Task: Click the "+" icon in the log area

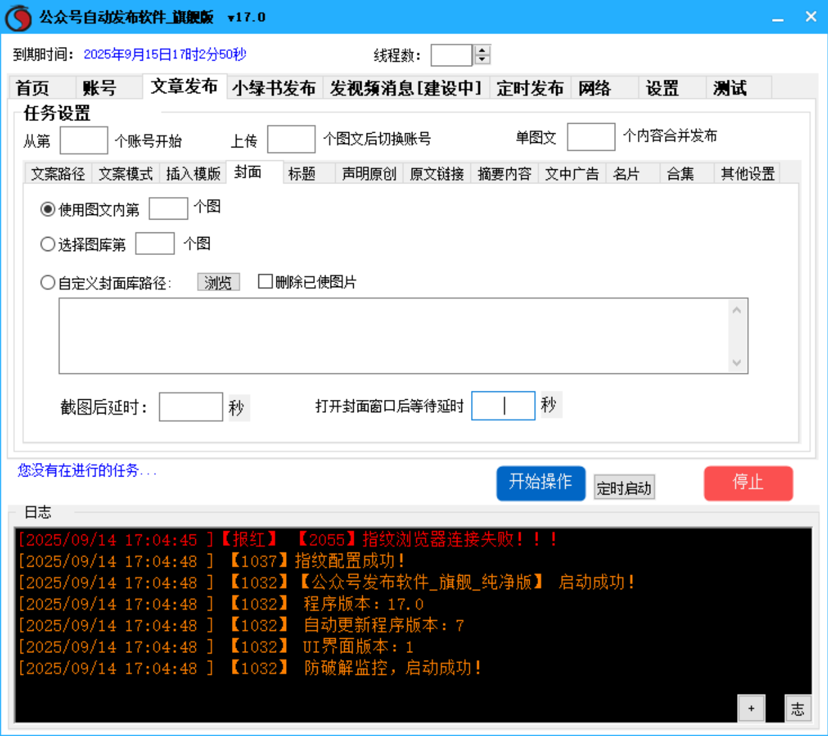Action: point(750,708)
